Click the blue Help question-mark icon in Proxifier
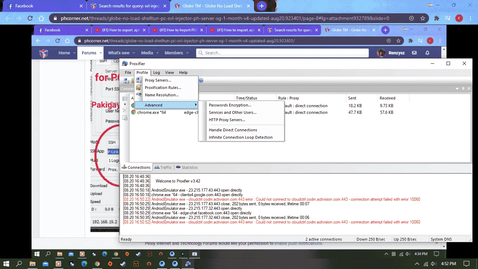478x269 pixels. (201, 81)
